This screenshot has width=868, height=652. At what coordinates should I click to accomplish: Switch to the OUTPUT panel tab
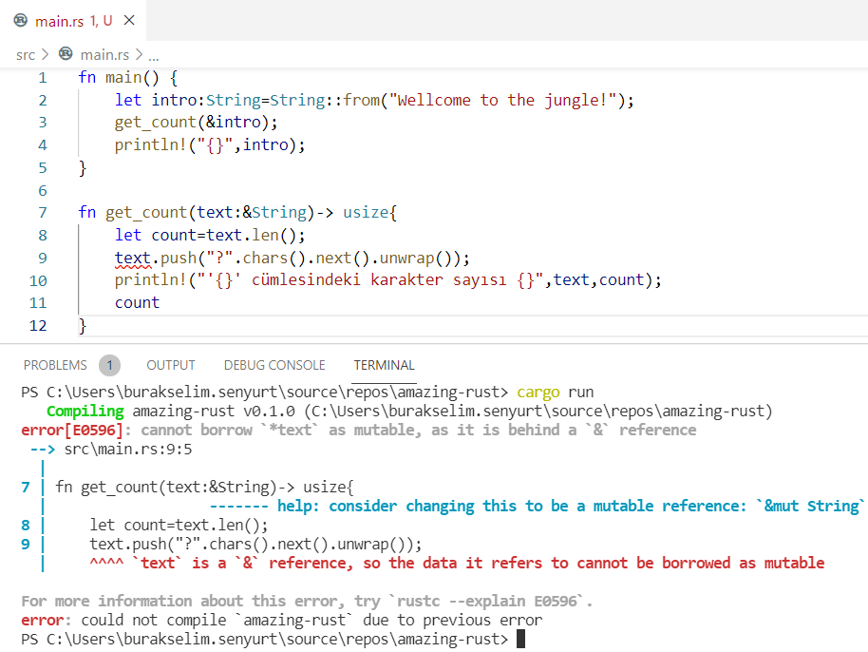[171, 365]
